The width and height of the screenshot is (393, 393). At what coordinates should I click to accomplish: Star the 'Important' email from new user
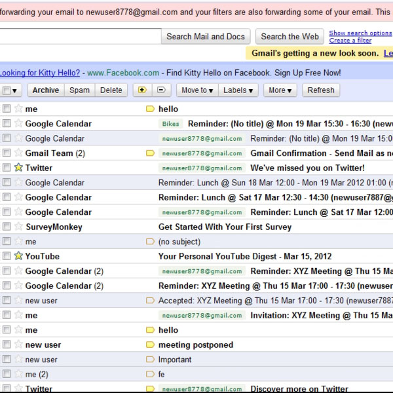pyautogui.click(x=18, y=359)
